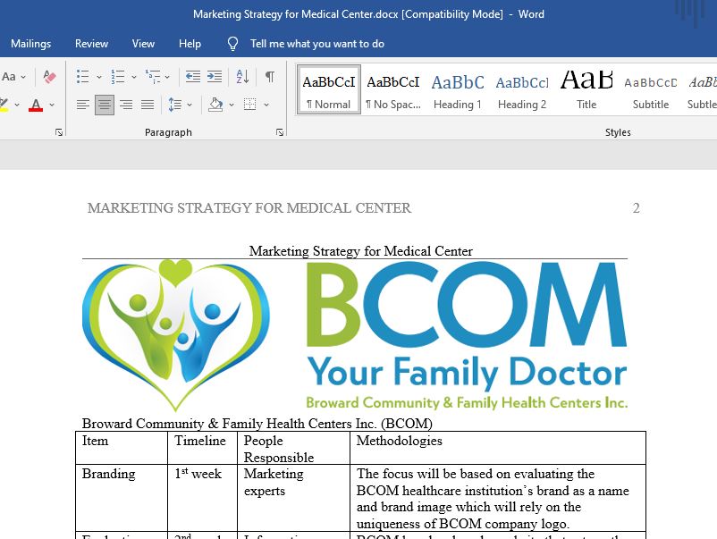Select the BCOM logo image in the document
This screenshot has width=717, height=539.
(355, 336)
